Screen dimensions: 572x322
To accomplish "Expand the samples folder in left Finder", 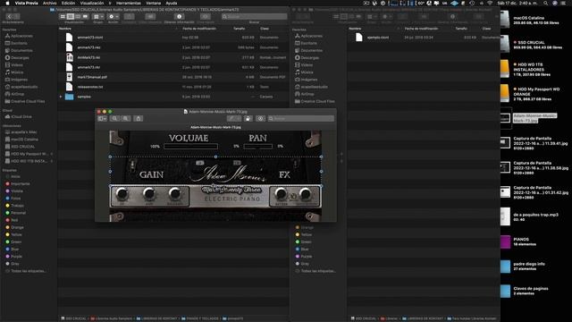I will [x=61, y=97].
